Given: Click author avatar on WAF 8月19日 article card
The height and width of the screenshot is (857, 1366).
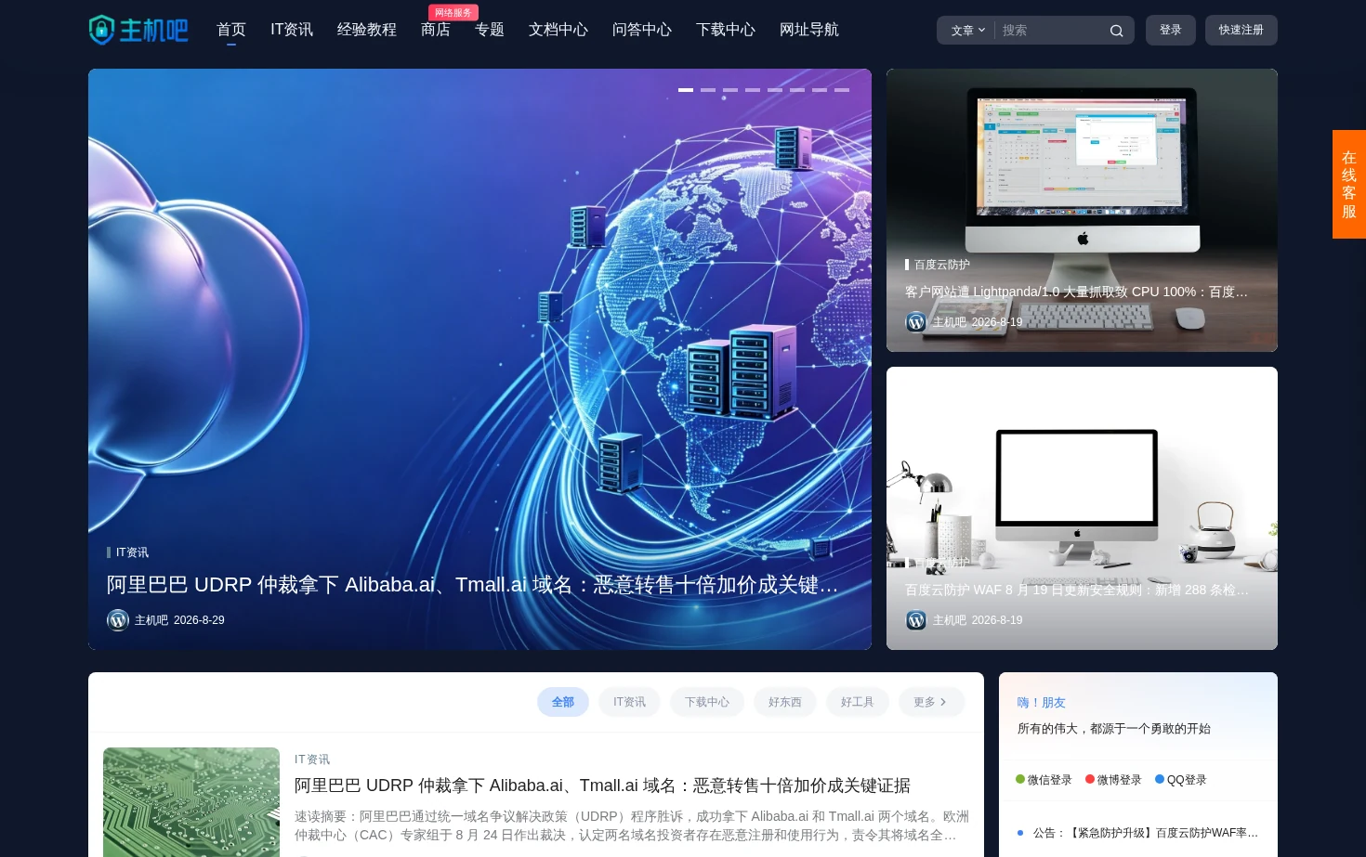Looking at the screenshot, I should [916, 620].
